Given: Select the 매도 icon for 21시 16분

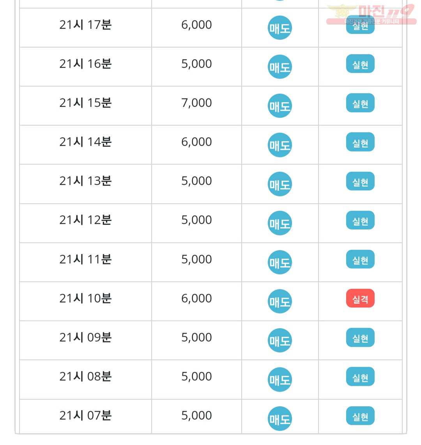Looking at the screenshot, I should (279, 67).
